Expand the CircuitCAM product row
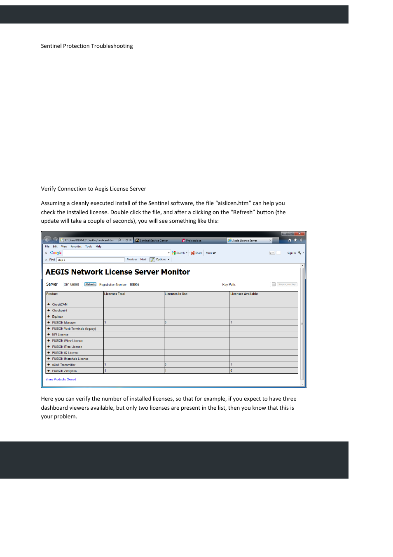This screenshot has width=393, height=557. click(49, 304)
